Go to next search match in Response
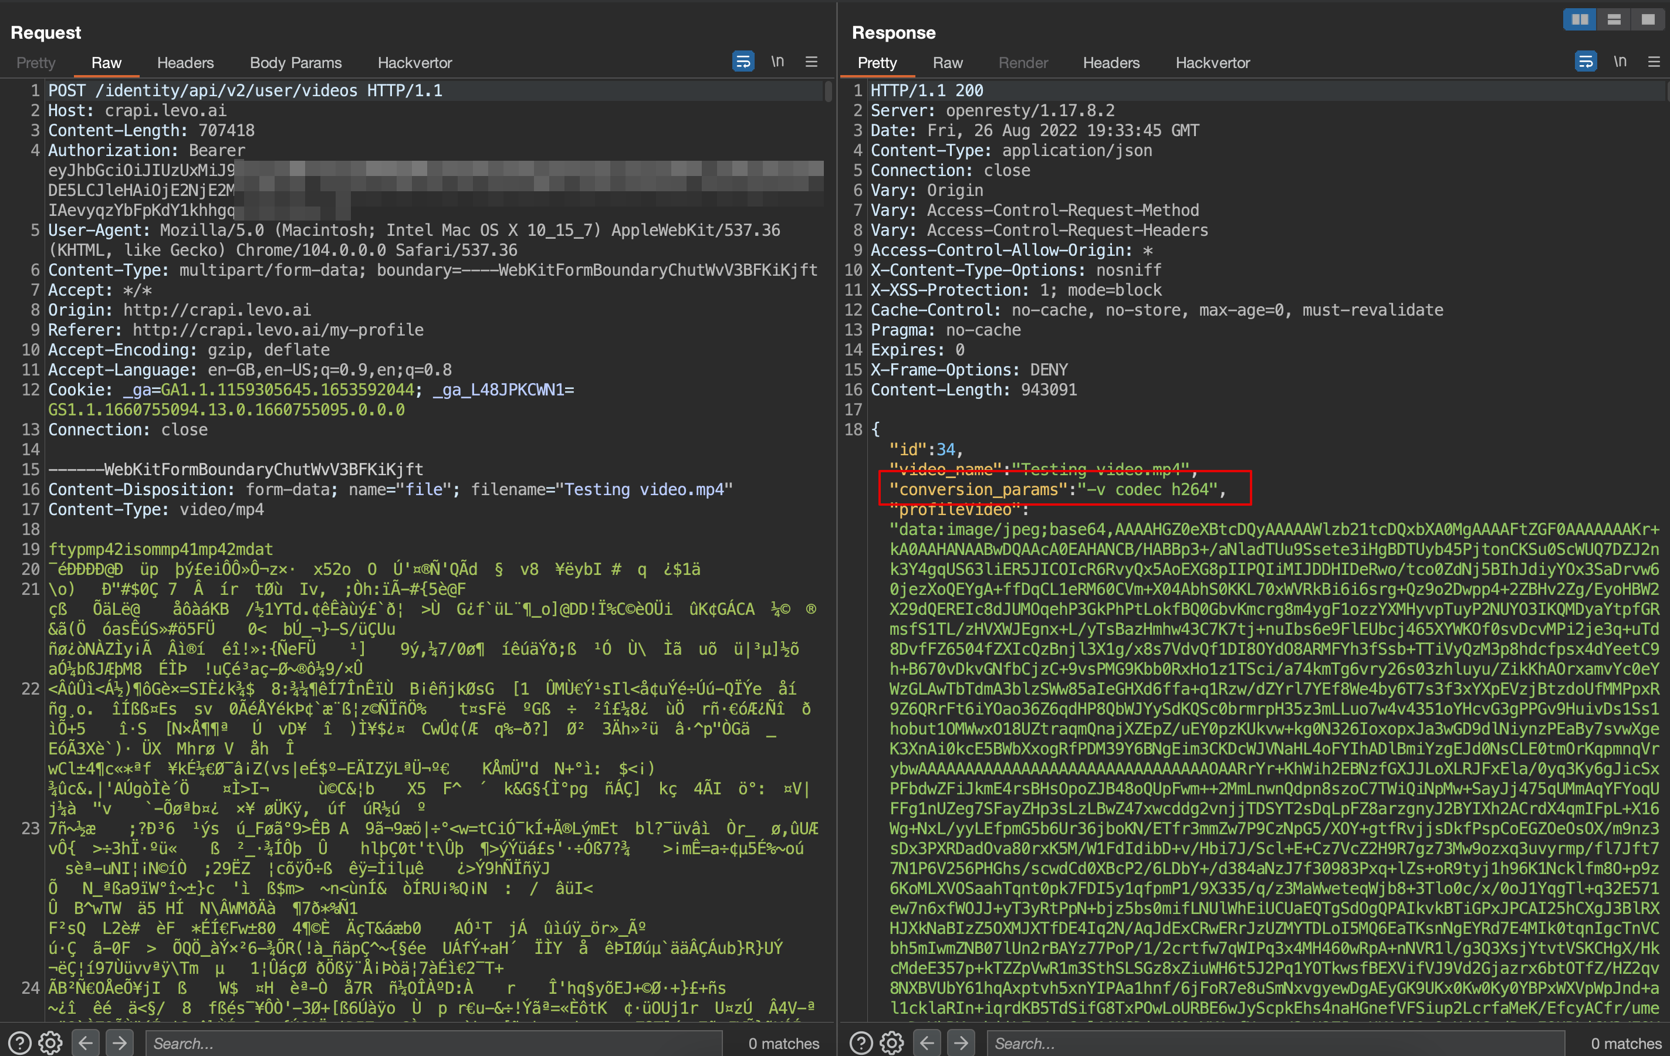Screen dimensions: 1670x1056 (x=961, y=1042)
